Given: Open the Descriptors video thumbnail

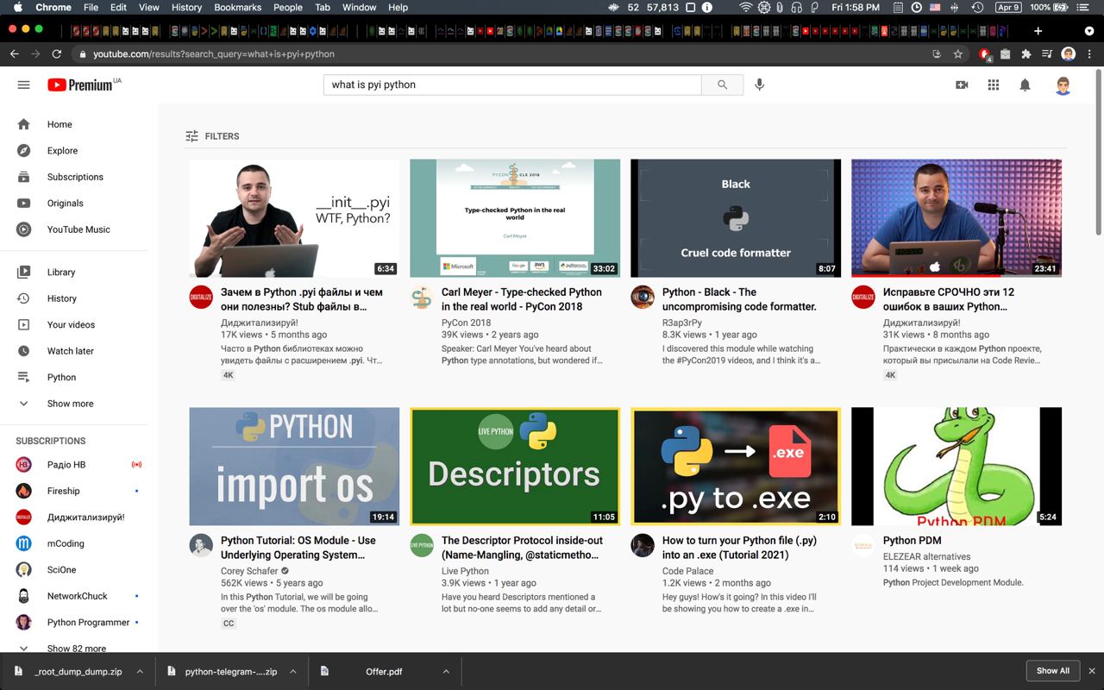Looking at the screenshot, I should coord(515,467).
